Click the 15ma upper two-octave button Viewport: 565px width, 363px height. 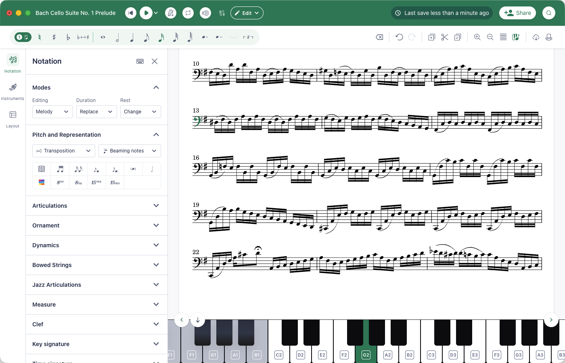[x=96, y=182]
